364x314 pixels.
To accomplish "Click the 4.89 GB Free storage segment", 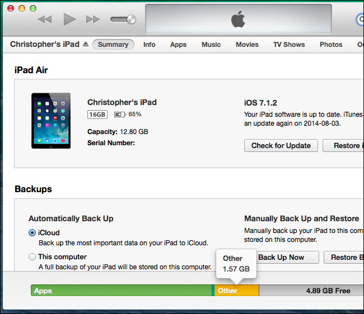I will pyautogui.click(x=311, y=291).
